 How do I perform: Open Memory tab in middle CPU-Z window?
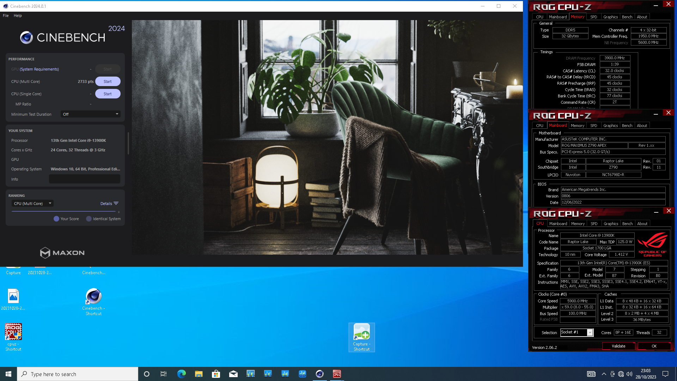[578, 126]
